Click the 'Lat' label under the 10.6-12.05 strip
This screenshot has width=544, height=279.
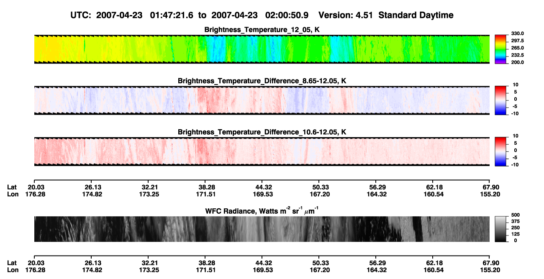coord(12,187)
